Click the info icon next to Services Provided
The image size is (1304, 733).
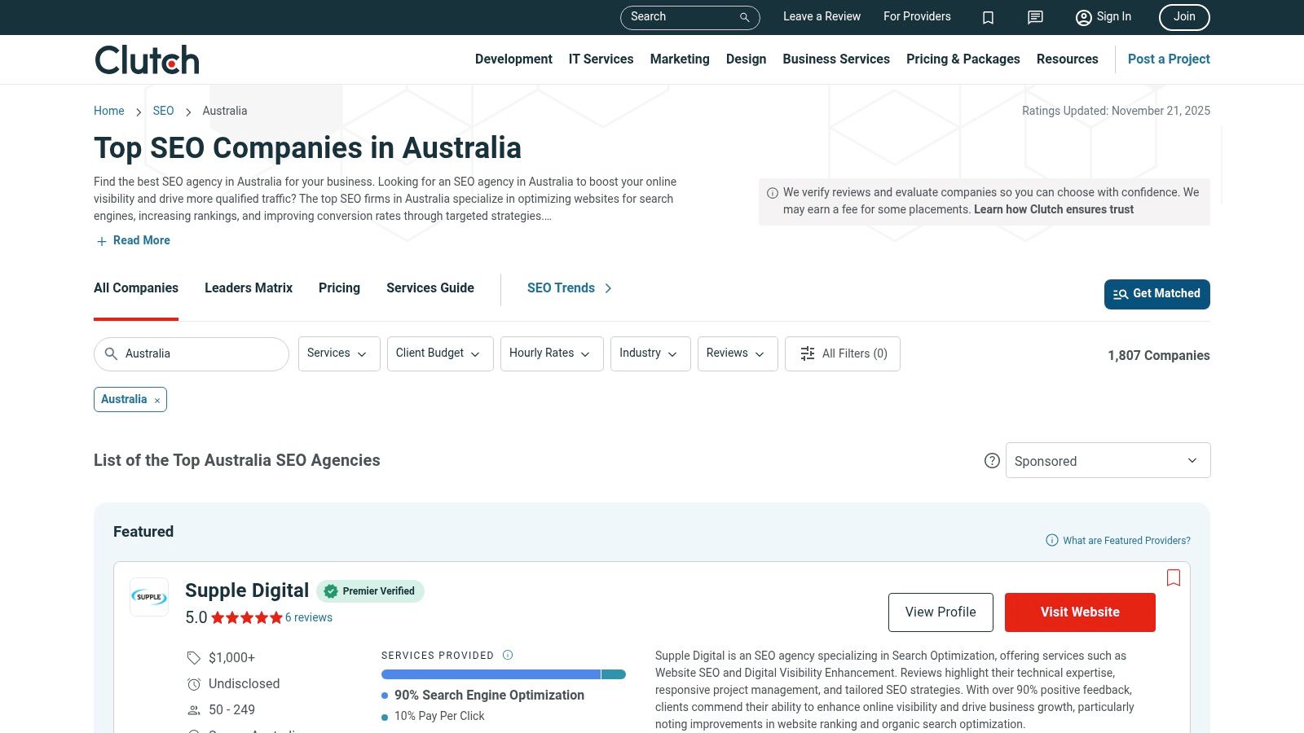[507, 655]
